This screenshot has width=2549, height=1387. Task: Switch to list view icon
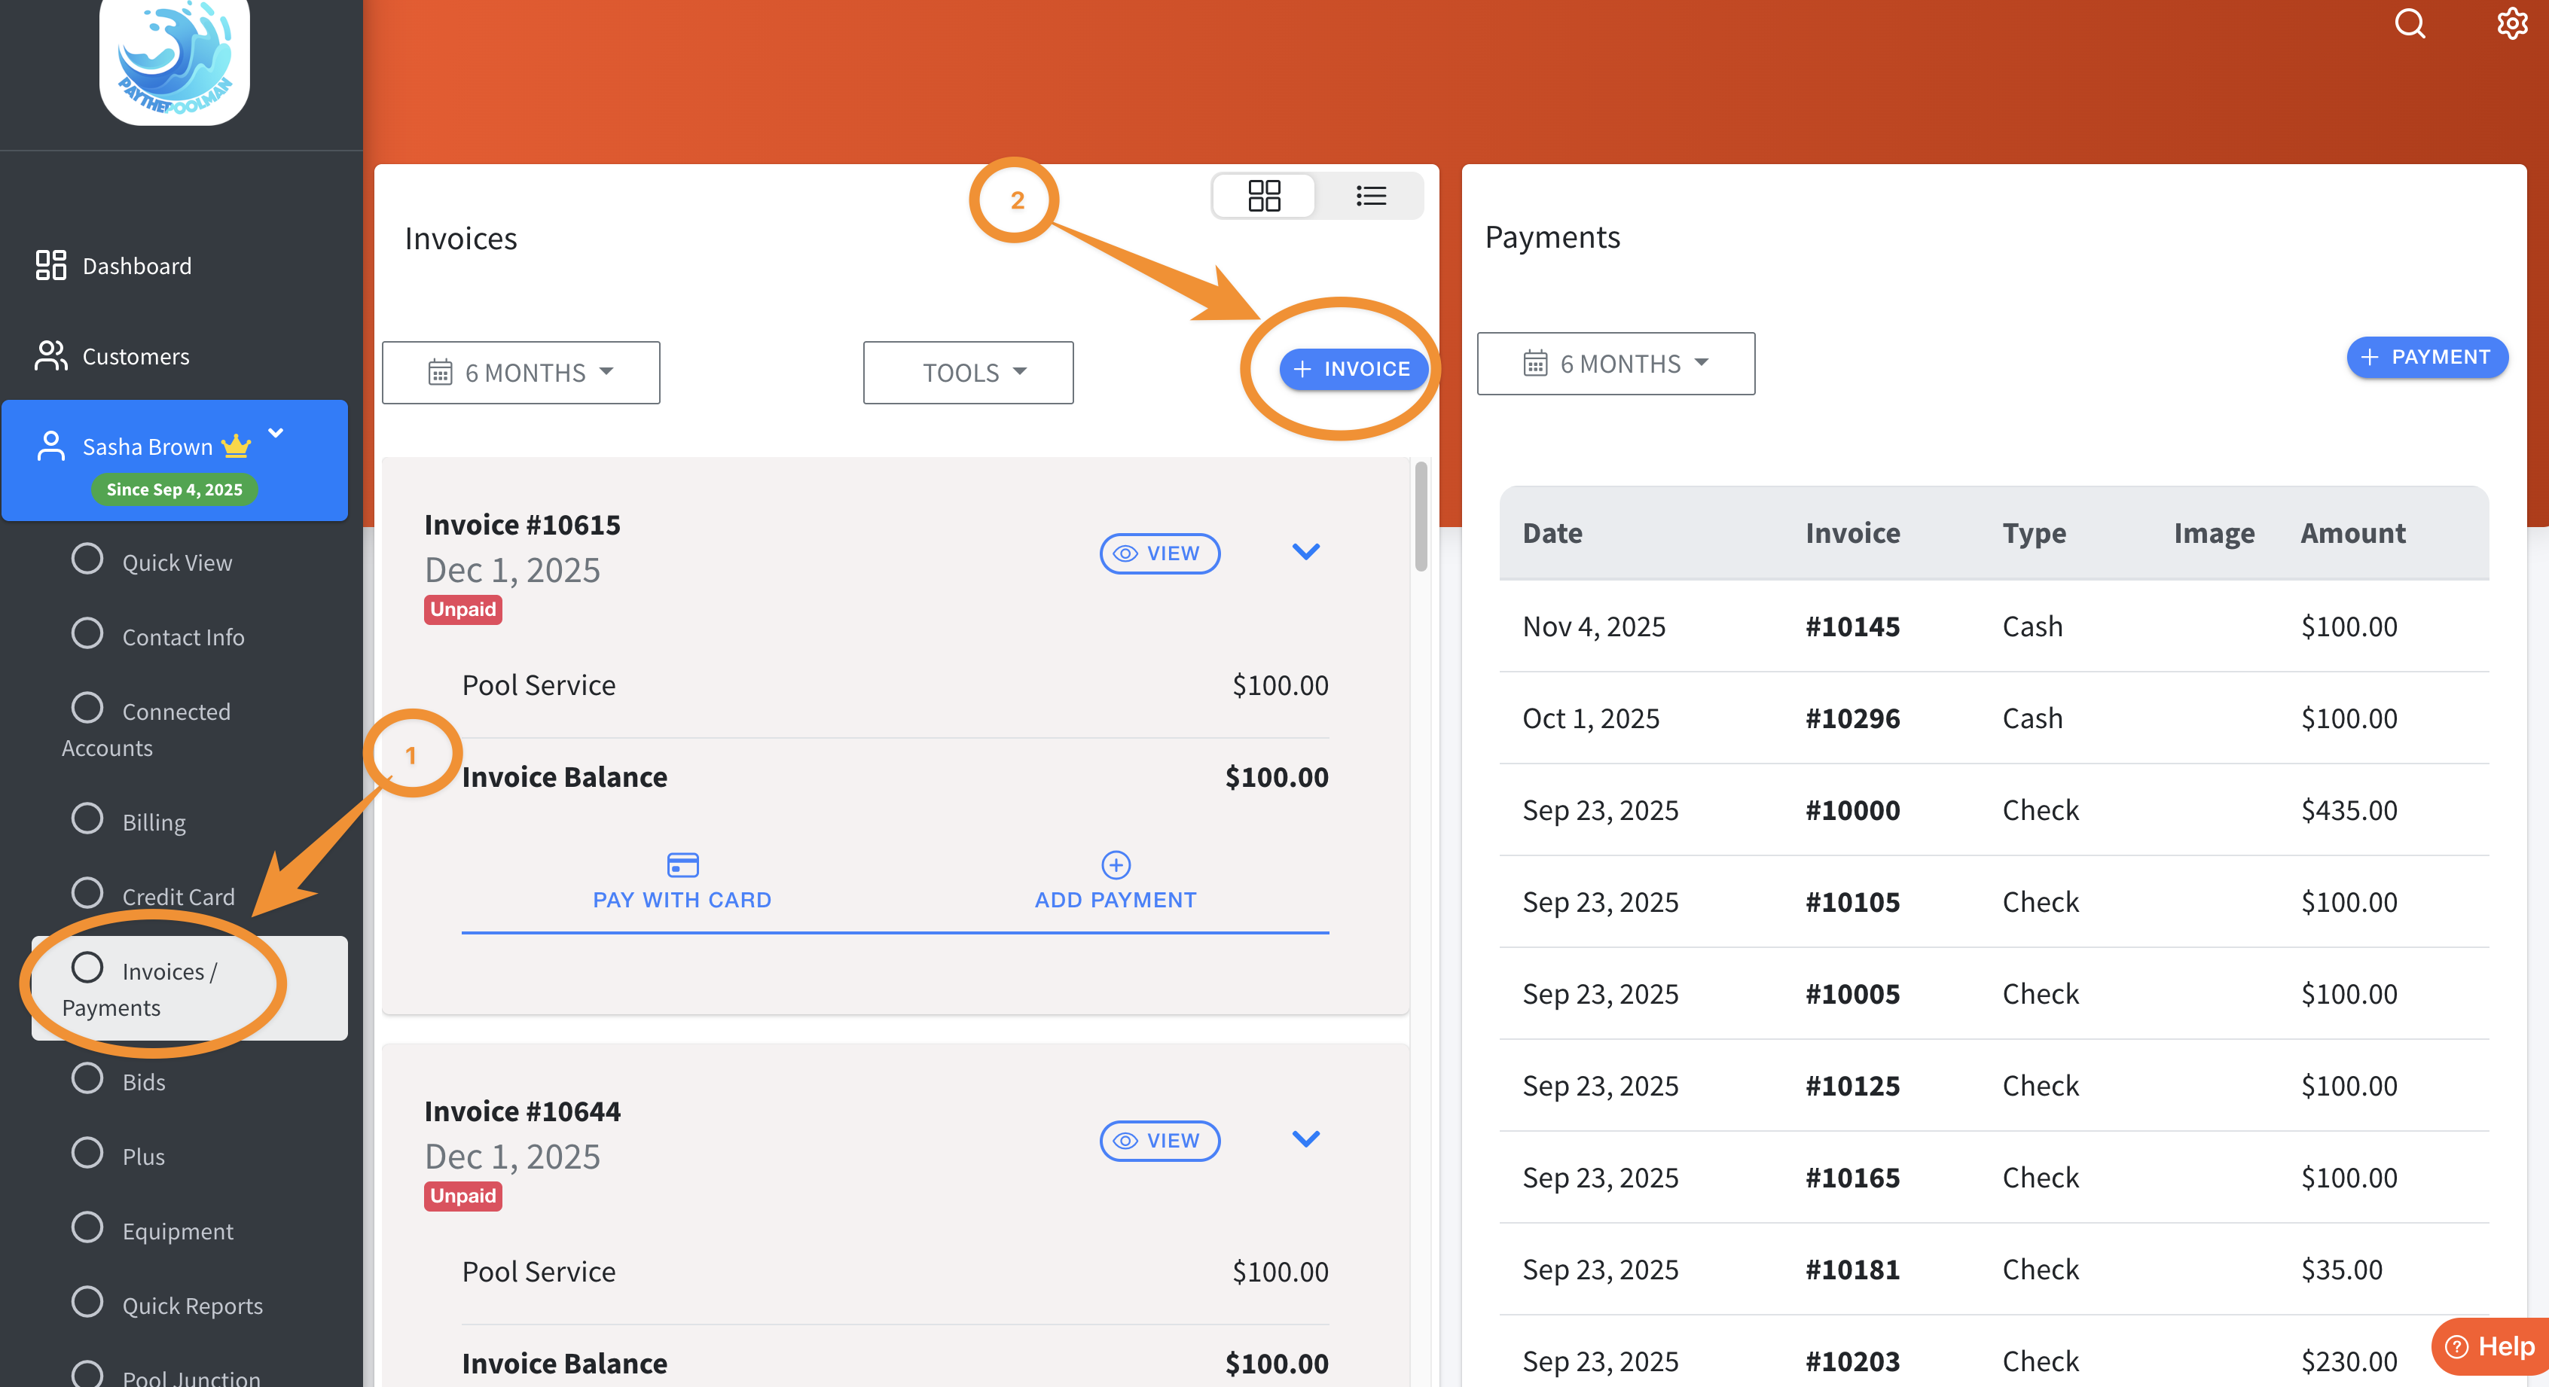click(x=1370, y=195)
